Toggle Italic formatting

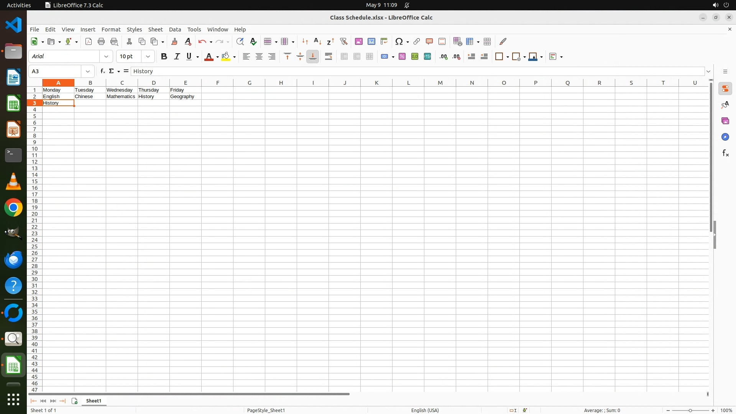point(177,56)
